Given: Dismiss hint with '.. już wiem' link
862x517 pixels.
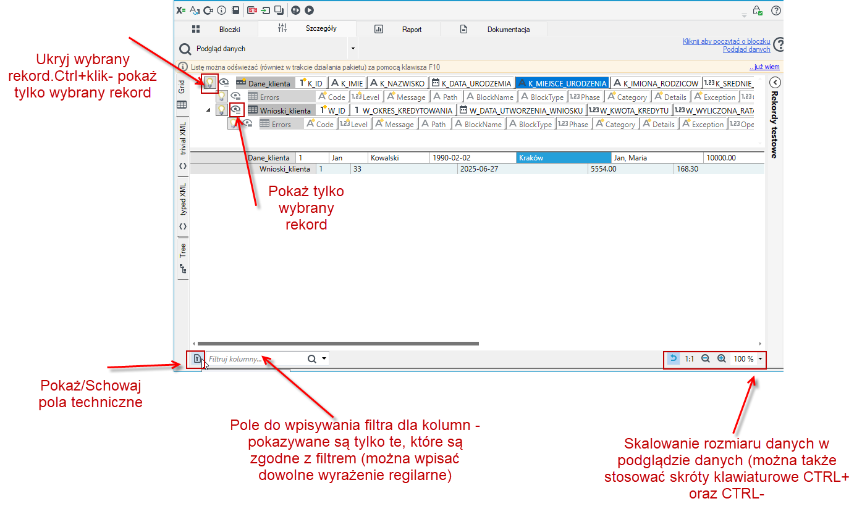Looking at the screenshot, I should [764, 67].
